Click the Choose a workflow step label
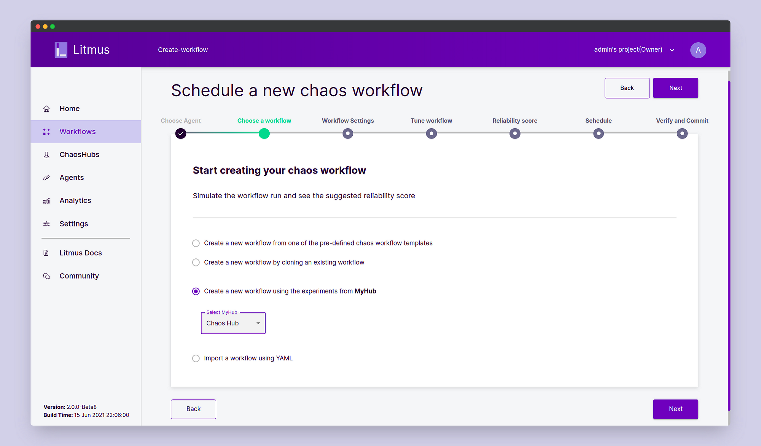This screenshot has height=446, width=761. (x=264, y=121)
